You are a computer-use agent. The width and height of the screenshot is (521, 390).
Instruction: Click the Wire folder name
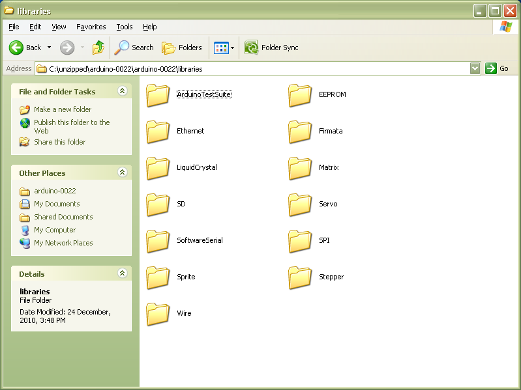[x=184, y=313]
